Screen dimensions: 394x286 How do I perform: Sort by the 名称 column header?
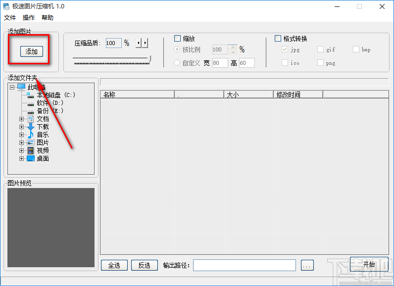point(137,95)
